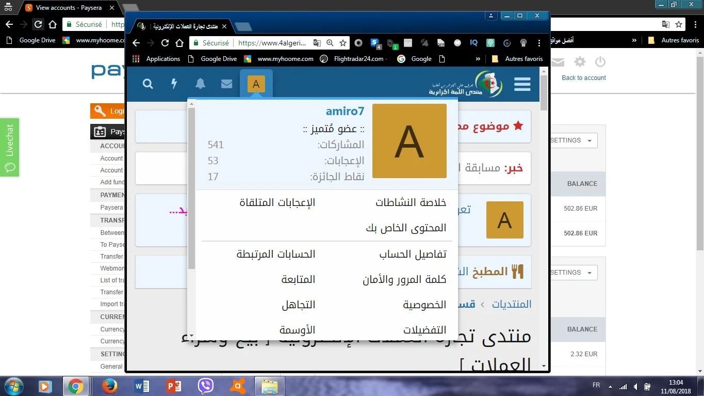704x396 pixels.
Task: Open the forum inbox envelope icon
Action: point(226,84)
